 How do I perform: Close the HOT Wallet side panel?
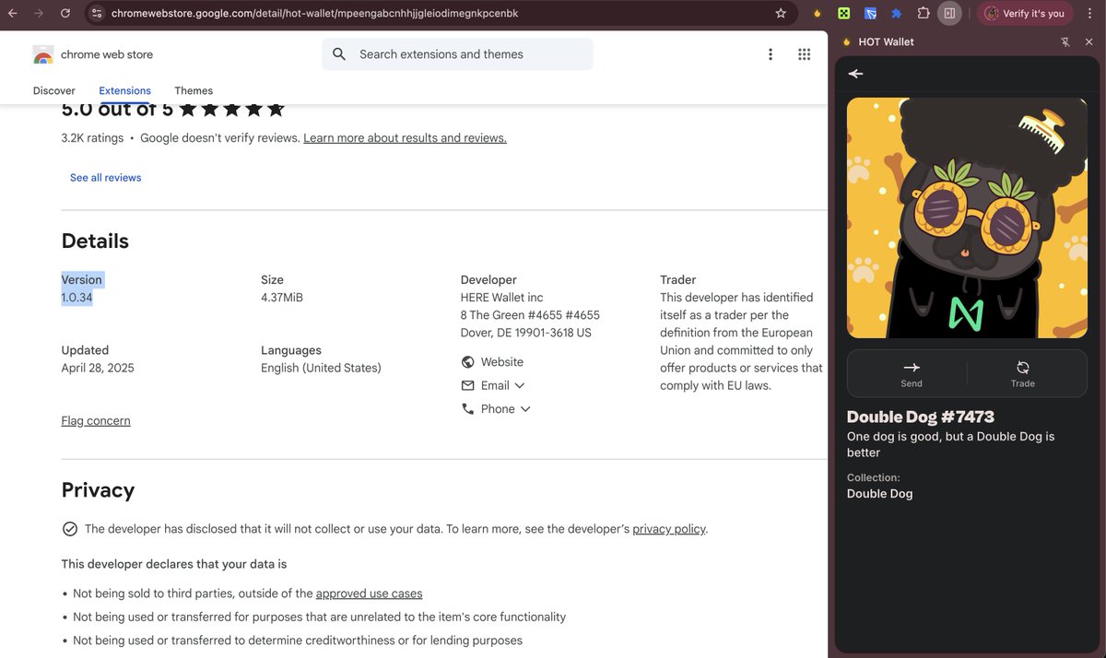point(1088,41)
